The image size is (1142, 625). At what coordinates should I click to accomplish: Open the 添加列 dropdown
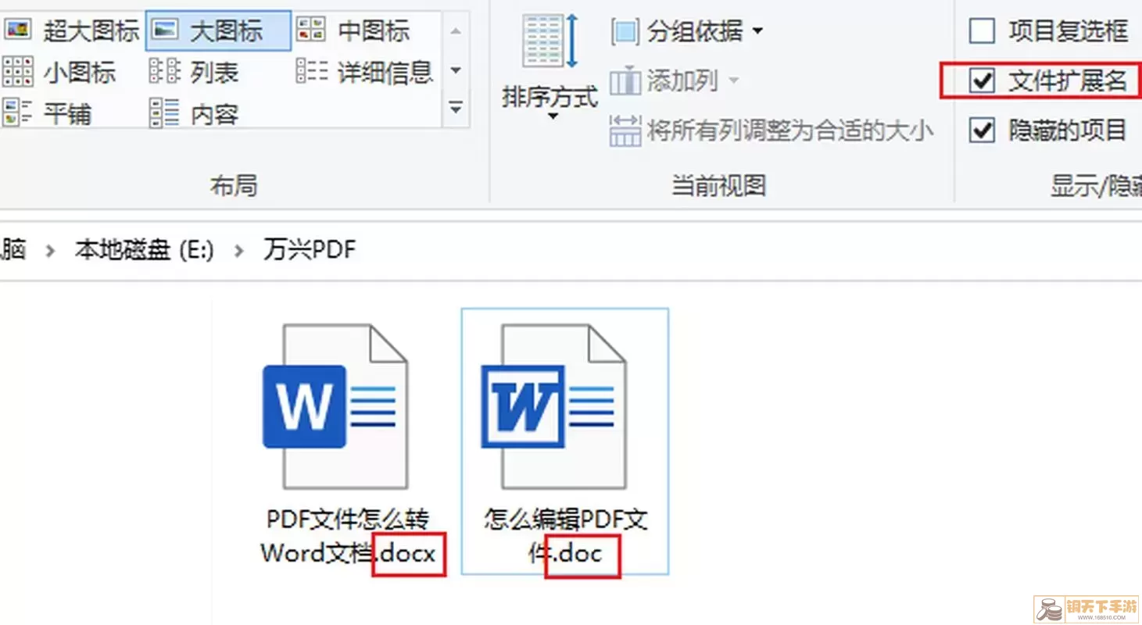point(674,80)
